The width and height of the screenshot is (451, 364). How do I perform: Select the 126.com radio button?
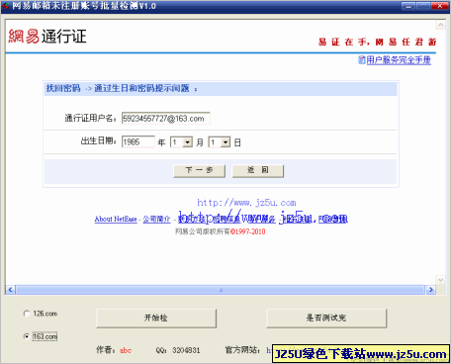click(x=27, y=314)
